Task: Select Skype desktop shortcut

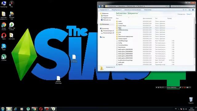Action: pyautogui.click(x=4, y=47)
